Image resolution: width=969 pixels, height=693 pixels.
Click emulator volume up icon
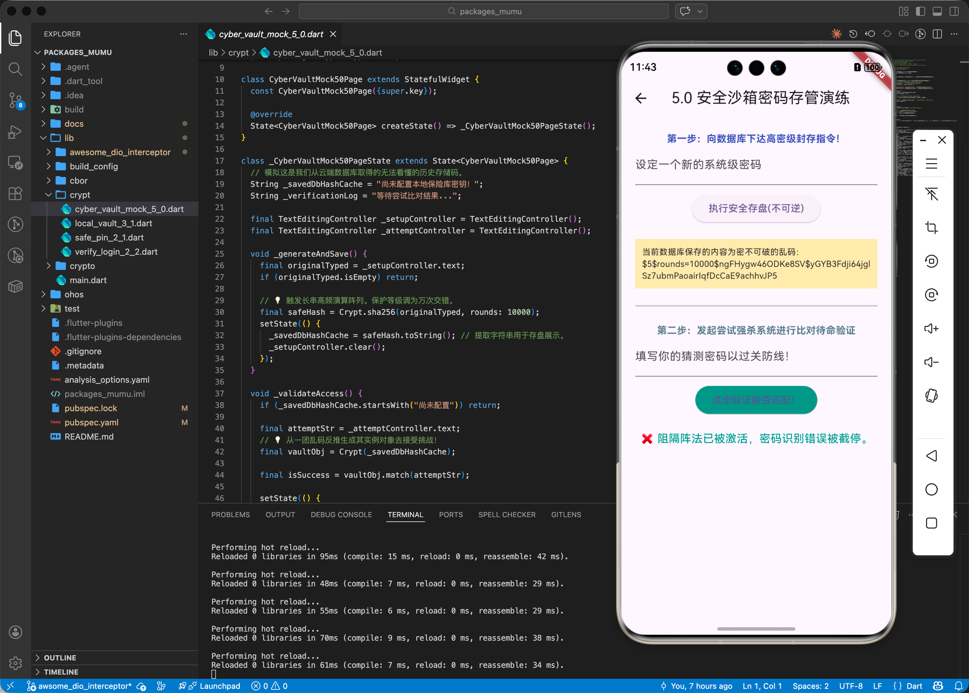931,329
